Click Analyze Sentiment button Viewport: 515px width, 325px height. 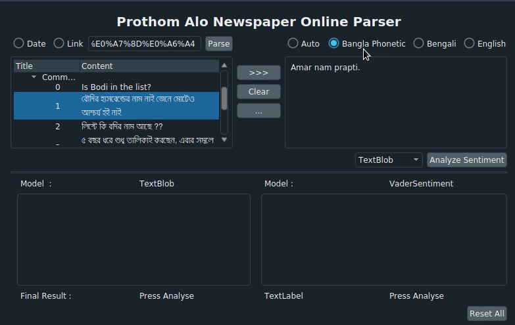click(x=466, y=160)
